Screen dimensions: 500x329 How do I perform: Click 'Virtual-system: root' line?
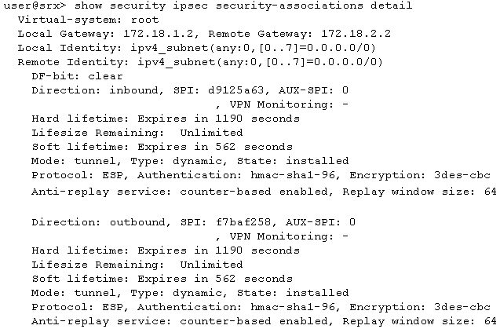tap(88, 20)
